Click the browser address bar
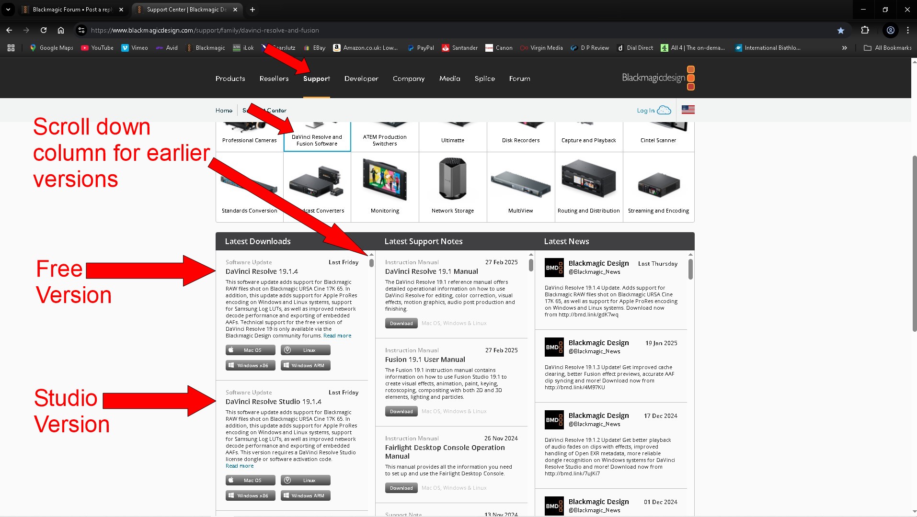Image resolution: width=917 pixels, height=517 pixels. [x=460, y=30]
